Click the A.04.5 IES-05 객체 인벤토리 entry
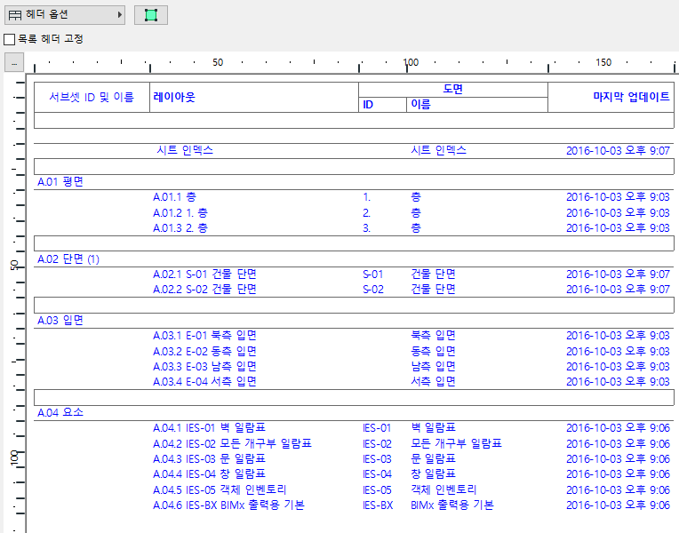Screen dimensions: 679x533 [220, 490]
